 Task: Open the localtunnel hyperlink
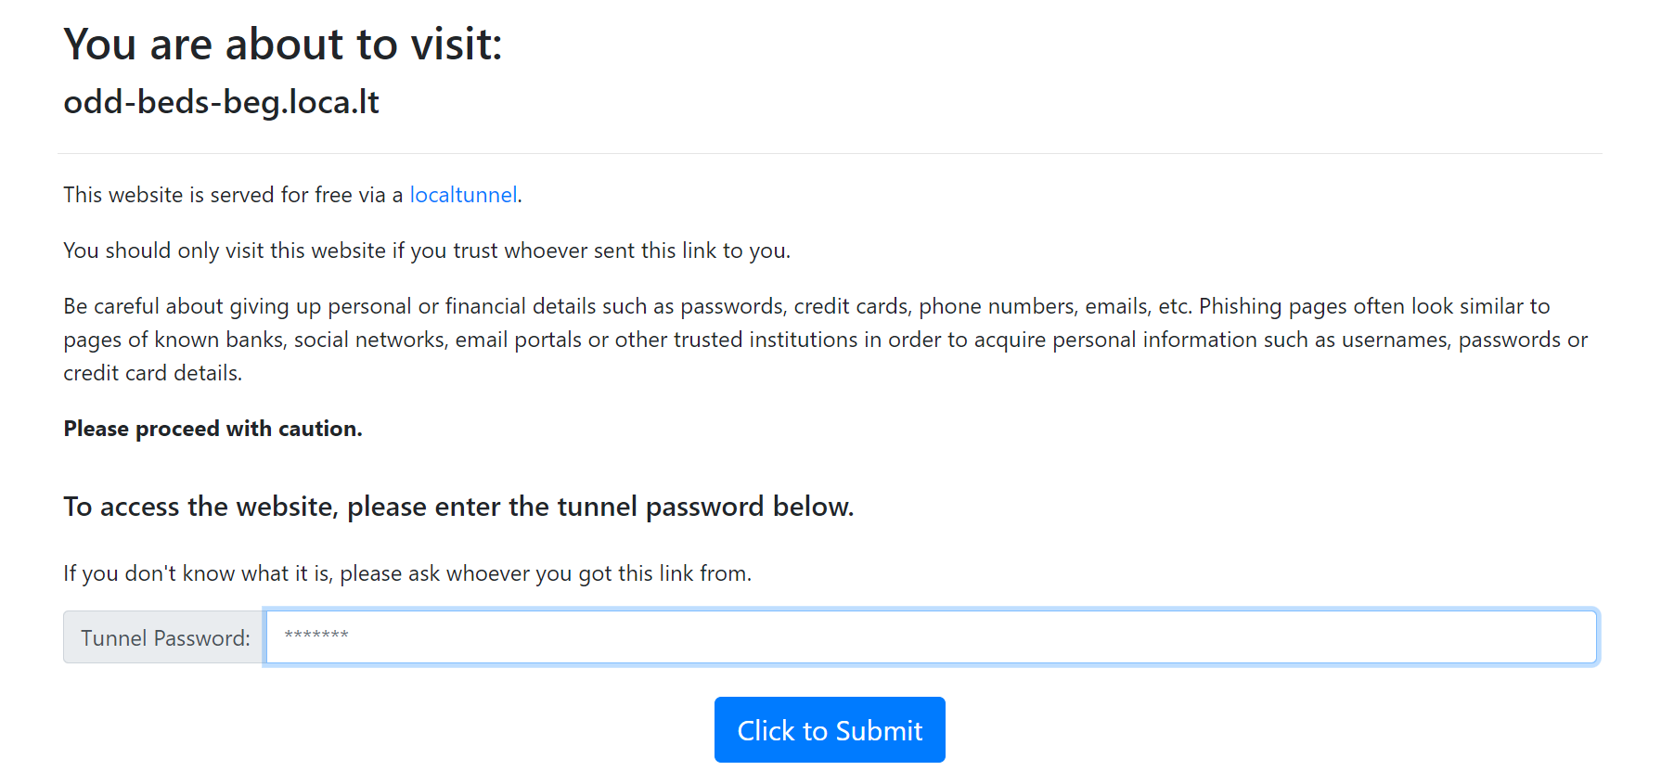(x=463, y=195)
